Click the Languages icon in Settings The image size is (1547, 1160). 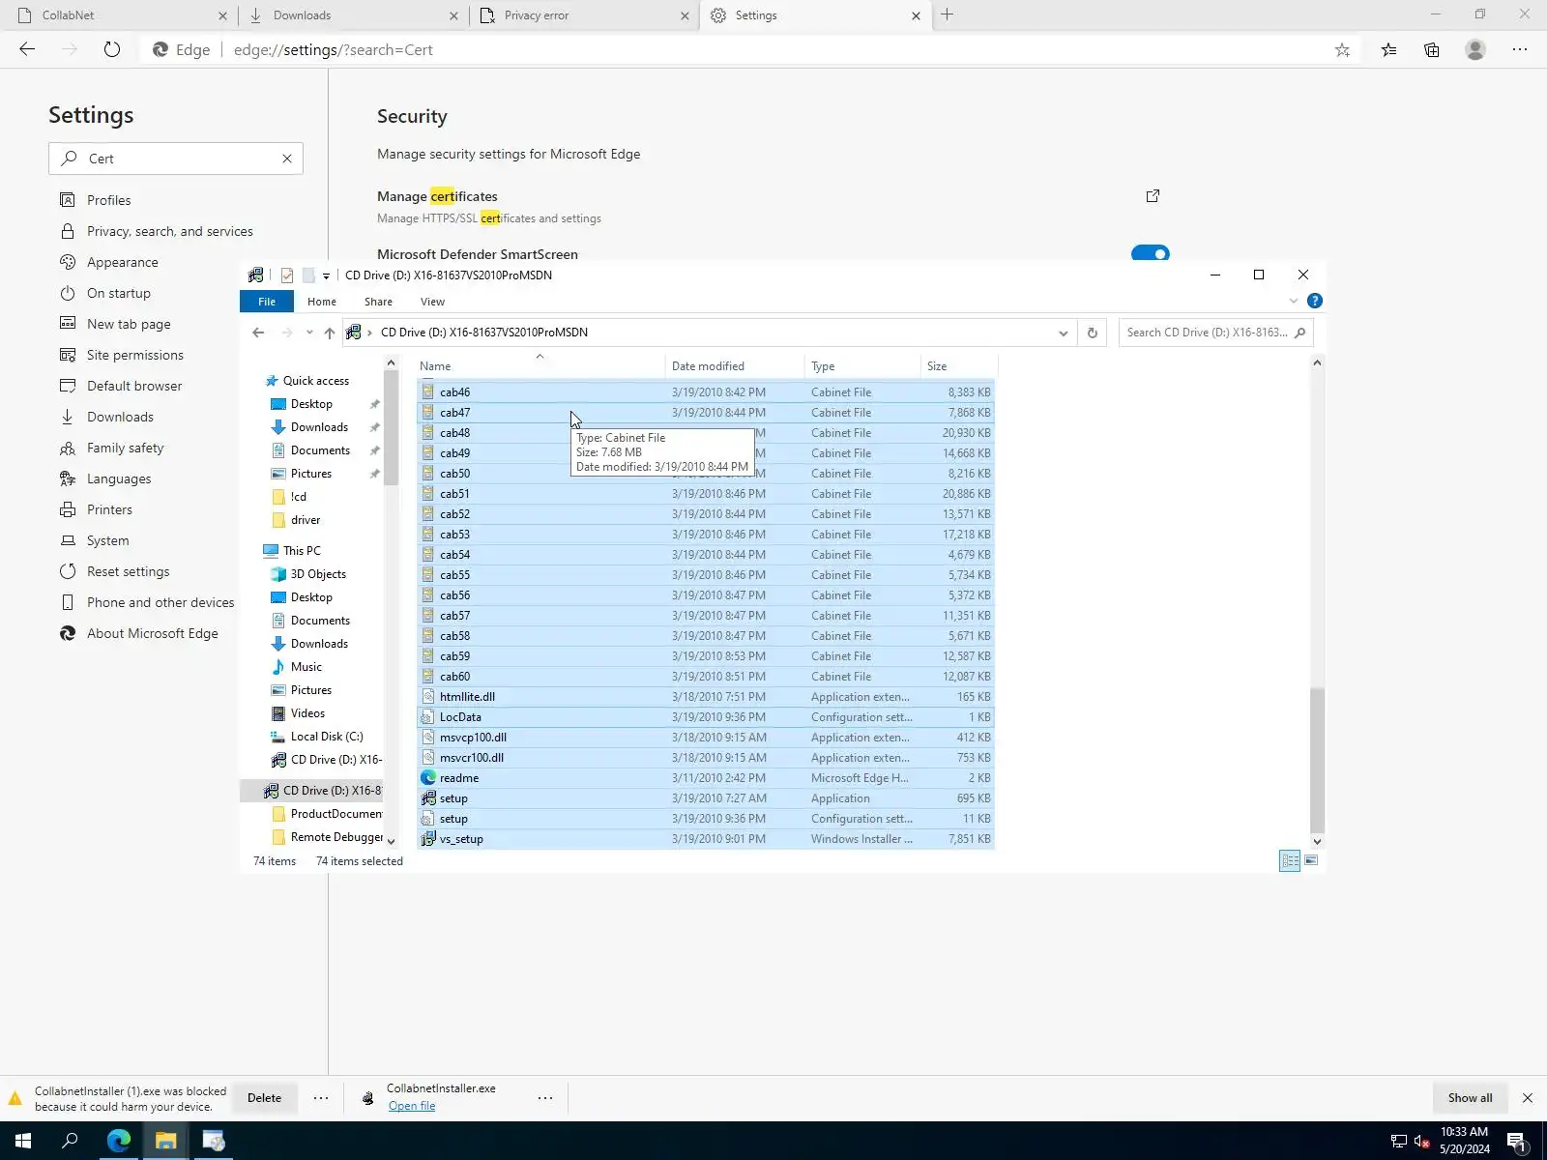68,478
